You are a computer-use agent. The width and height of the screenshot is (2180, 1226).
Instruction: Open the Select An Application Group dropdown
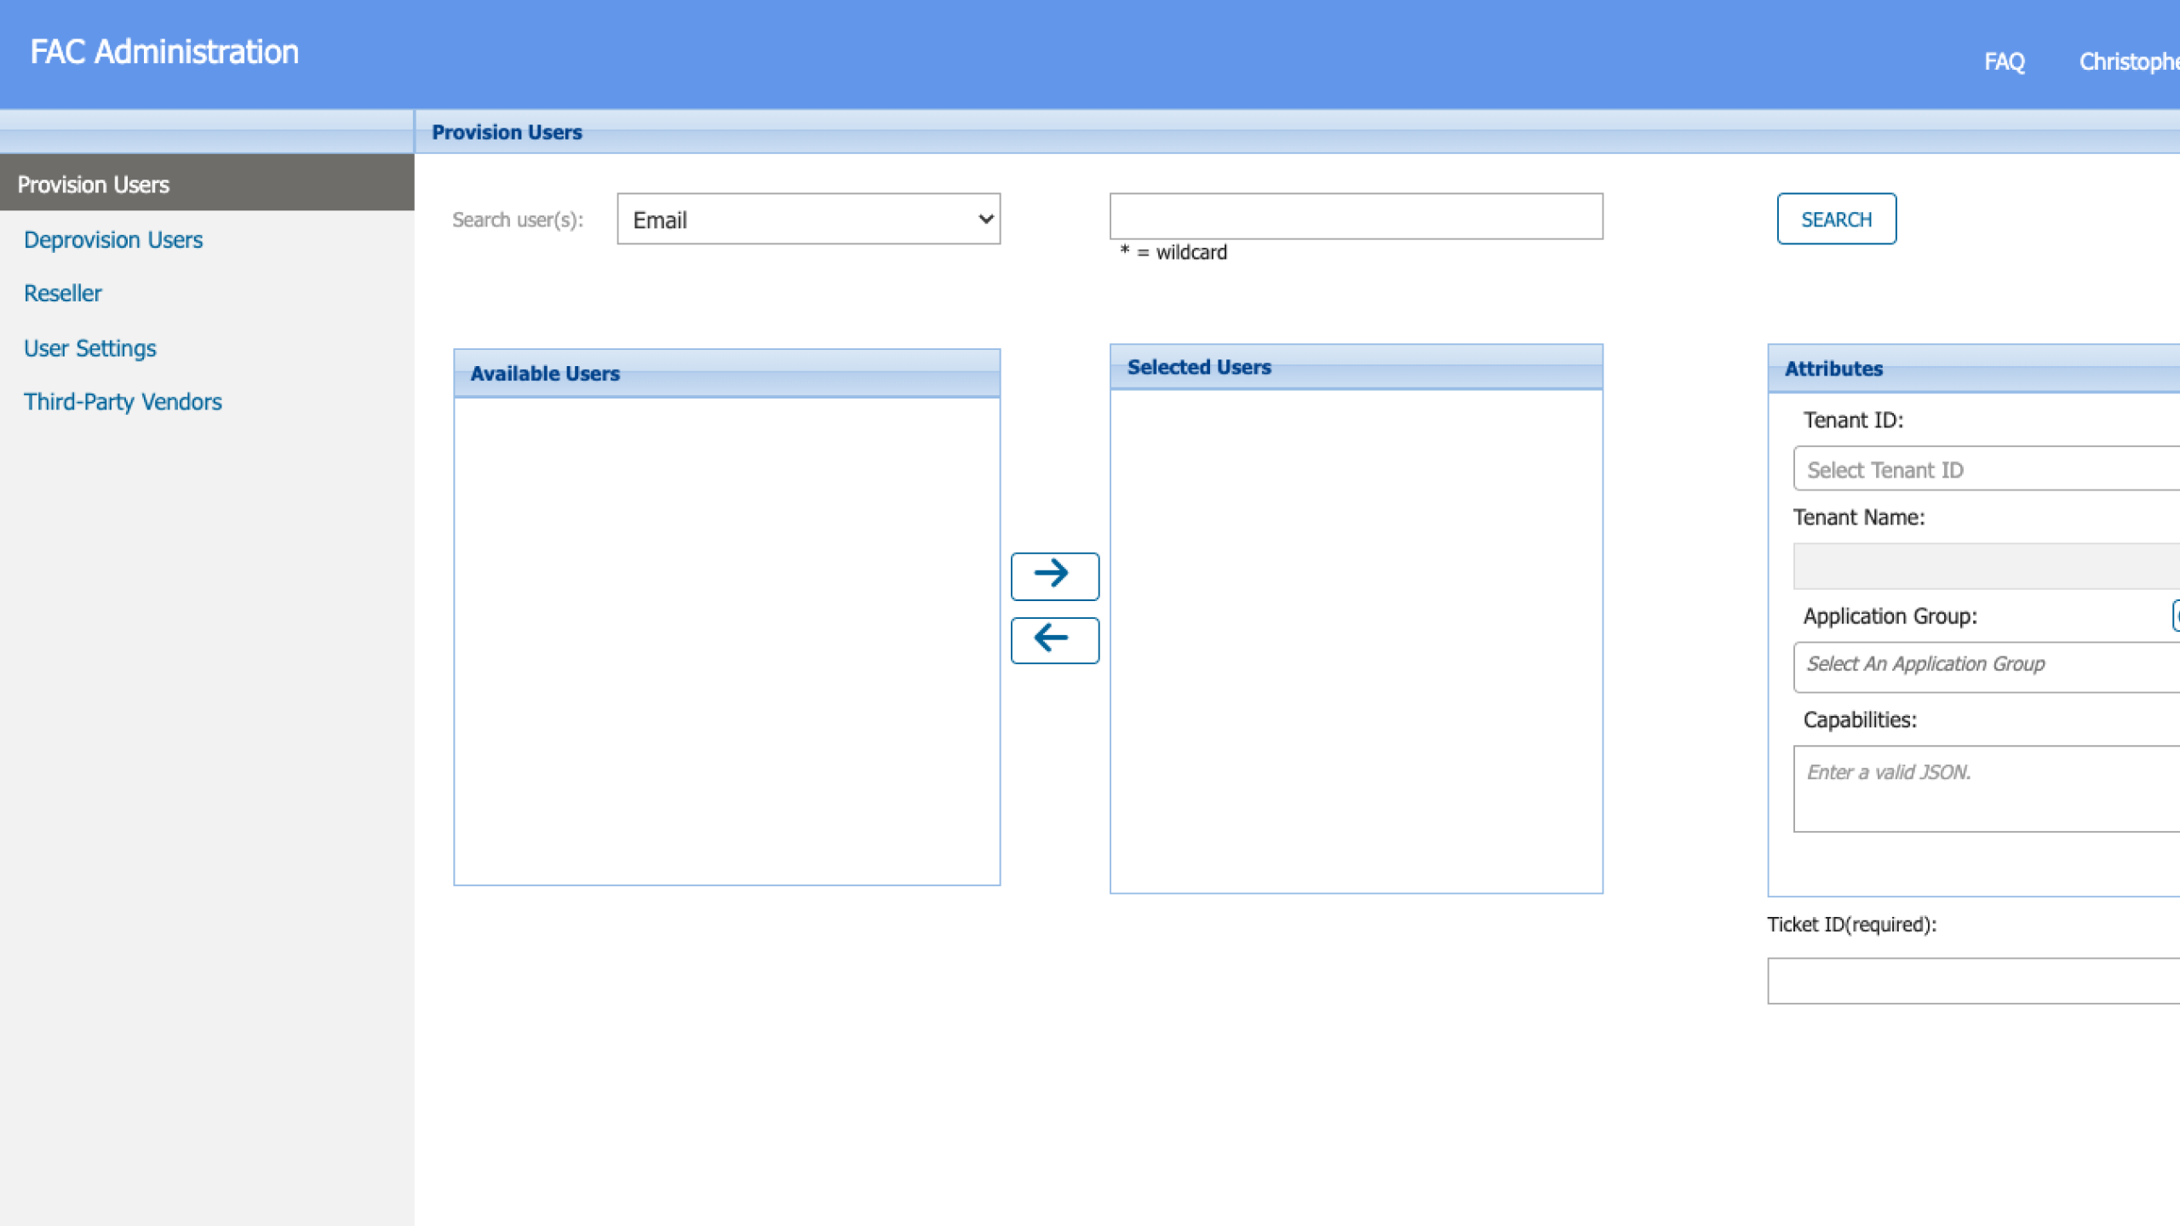point(1984,665)
